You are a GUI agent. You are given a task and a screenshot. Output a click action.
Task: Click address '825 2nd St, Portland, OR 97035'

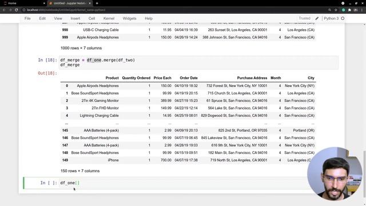pos(242,130)
